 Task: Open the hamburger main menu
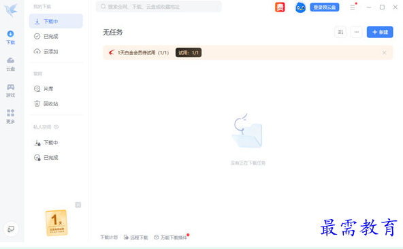coord(353,7)
